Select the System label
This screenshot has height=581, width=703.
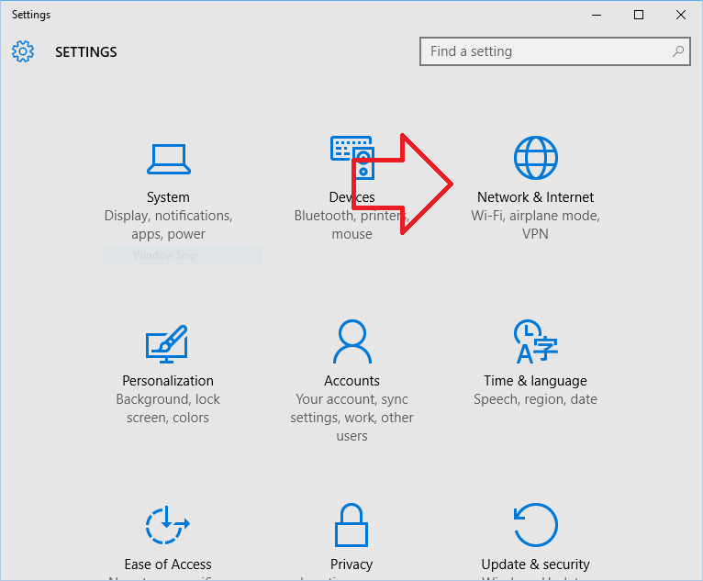(x=168, y=197)
